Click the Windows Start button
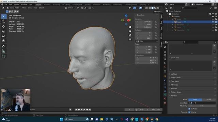Image resolution: width=218 pixels, height=122 pixels. (x=61, y=119)
